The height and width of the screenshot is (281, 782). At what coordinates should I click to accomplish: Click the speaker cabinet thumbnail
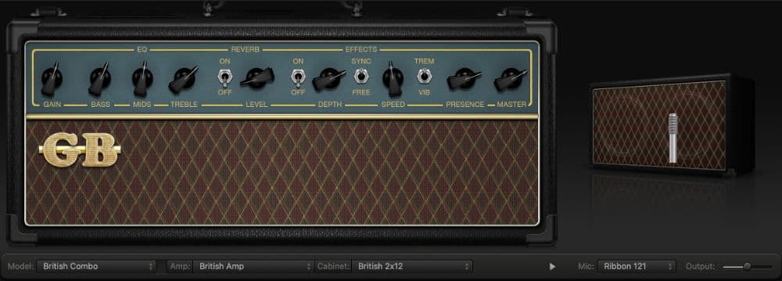[671, 125]
